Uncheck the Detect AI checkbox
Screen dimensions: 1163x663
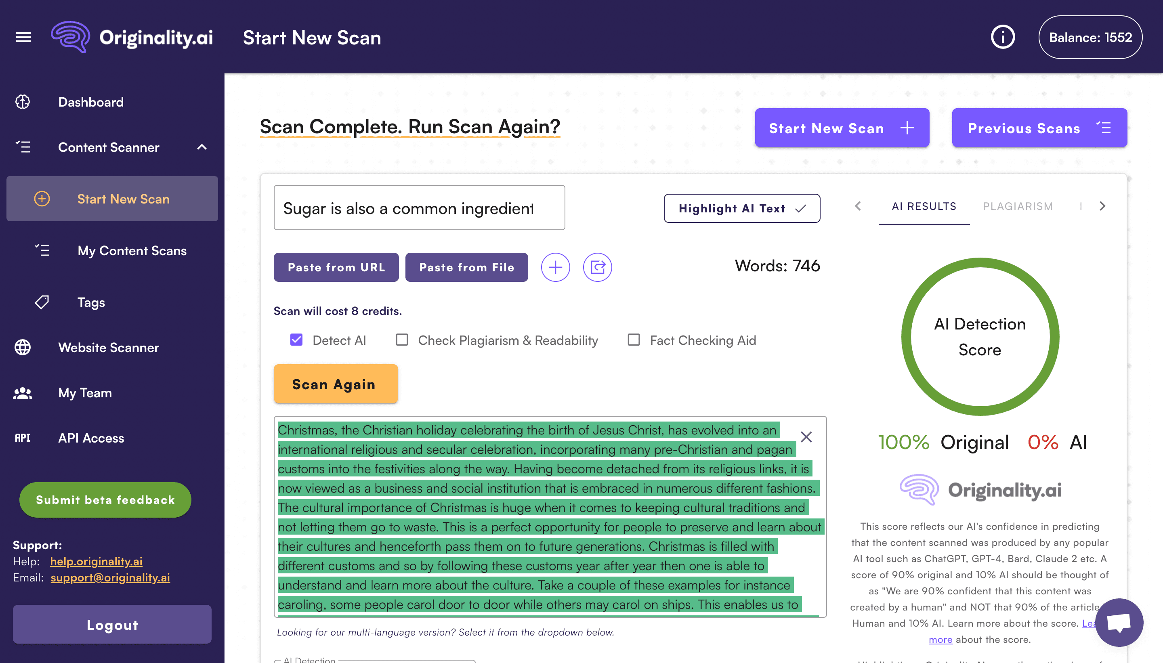pyautogui.click(x=296, y=340)
